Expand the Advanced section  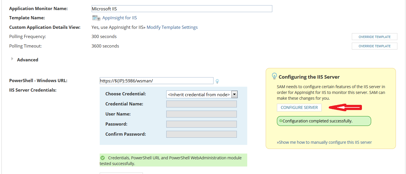12,59
